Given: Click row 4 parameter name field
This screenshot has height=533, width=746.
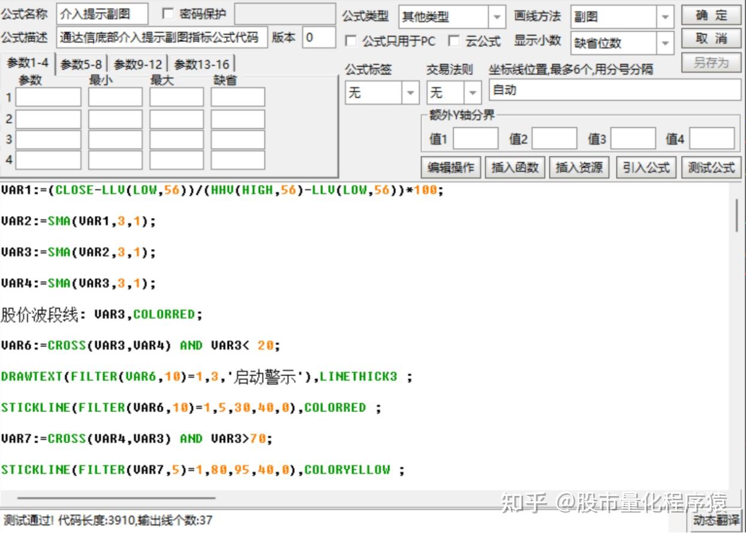Looking at the screenshot, I should coord(48,160).
